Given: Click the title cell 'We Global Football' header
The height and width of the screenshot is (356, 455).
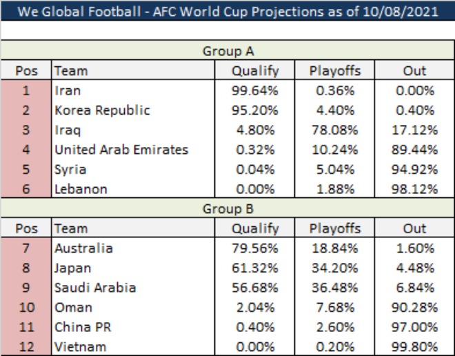Looking at the screenshot, I should point(228,12).
